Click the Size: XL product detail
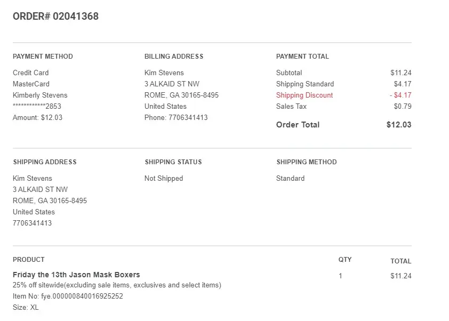Image resolution: width=449 pixels, height=321 pixels. tap(26, 307)
